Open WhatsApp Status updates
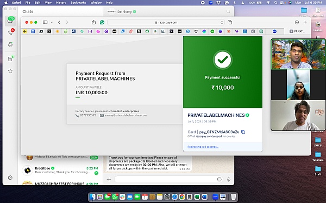 coord(10,44)
